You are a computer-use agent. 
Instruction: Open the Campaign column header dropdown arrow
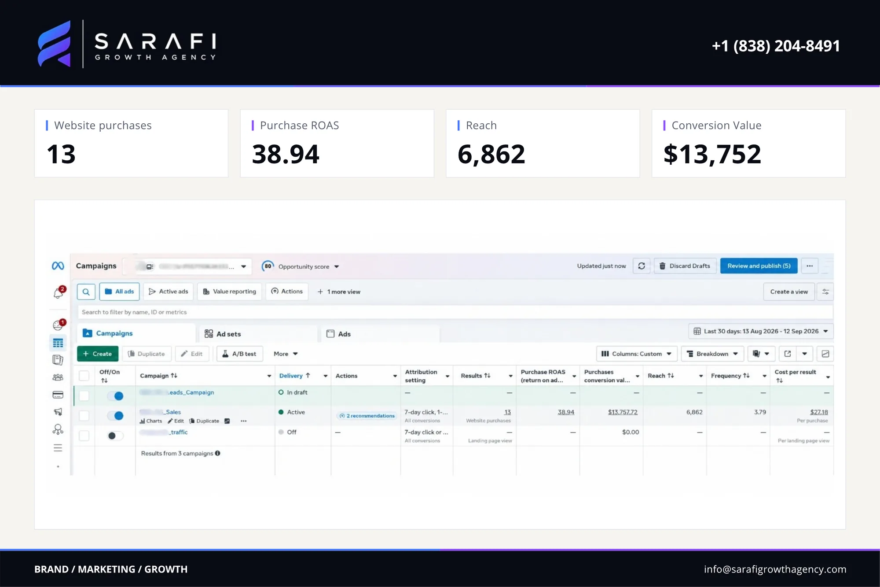(269, 376)
